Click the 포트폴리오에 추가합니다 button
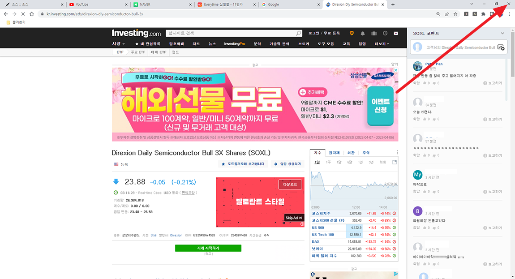This screenshot has width=515, height=279. [243, 164]
